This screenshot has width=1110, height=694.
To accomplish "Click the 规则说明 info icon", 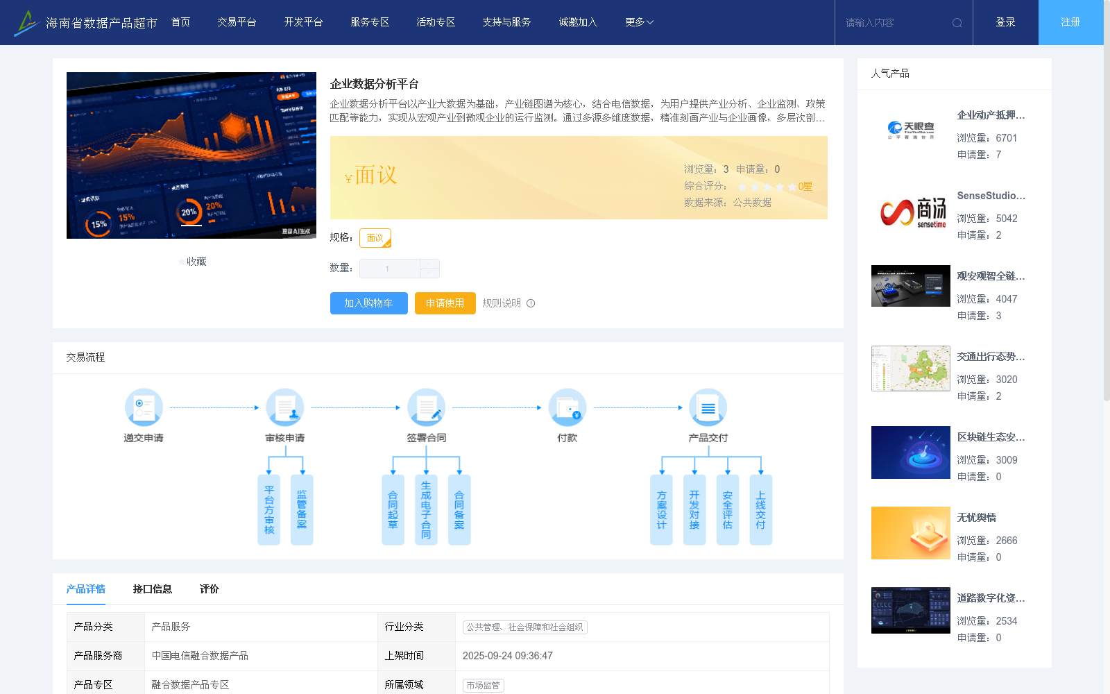I will click(x=531, y=303).
